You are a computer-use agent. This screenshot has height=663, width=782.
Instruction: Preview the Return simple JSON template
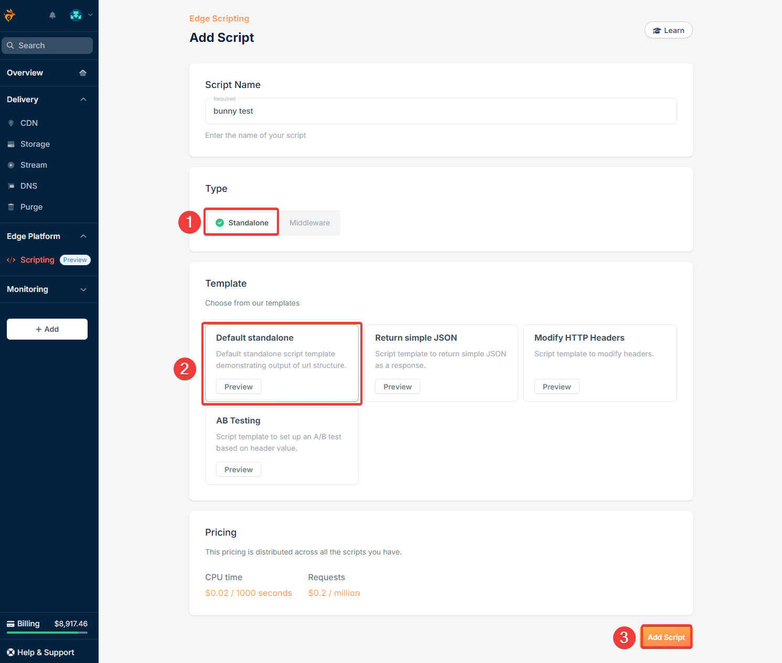coord(398,387)
